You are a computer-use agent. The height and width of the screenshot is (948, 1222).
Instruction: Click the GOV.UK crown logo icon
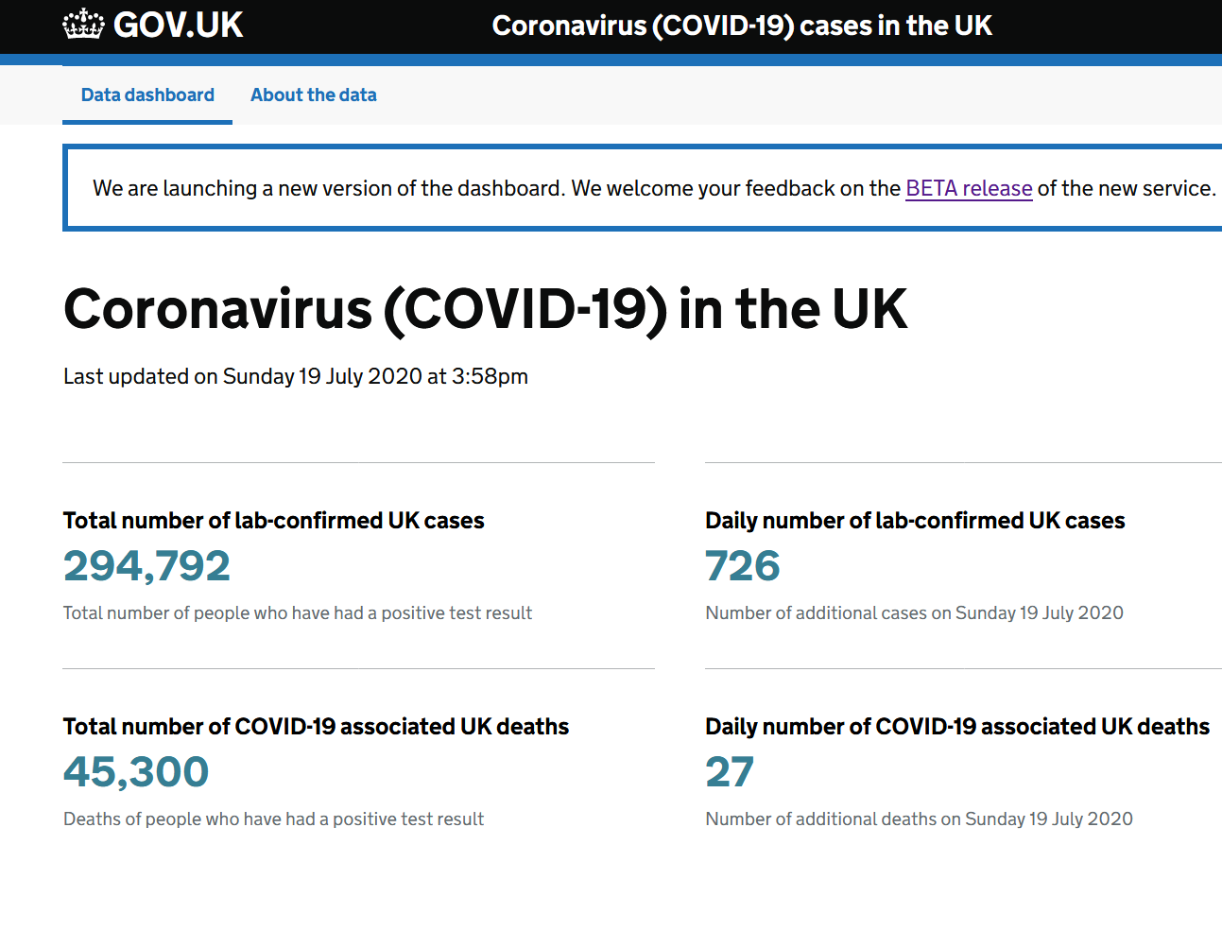83,25
